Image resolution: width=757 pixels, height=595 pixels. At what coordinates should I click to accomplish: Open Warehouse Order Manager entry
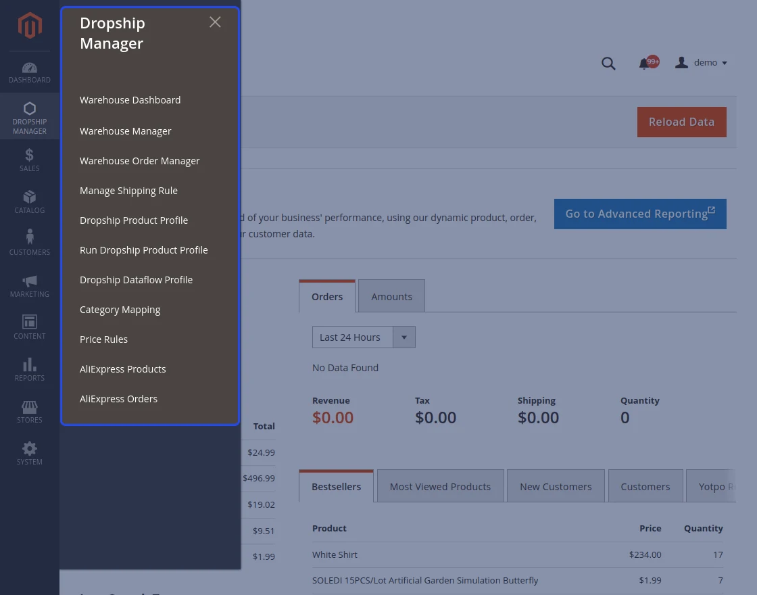(x=139, y=161)
